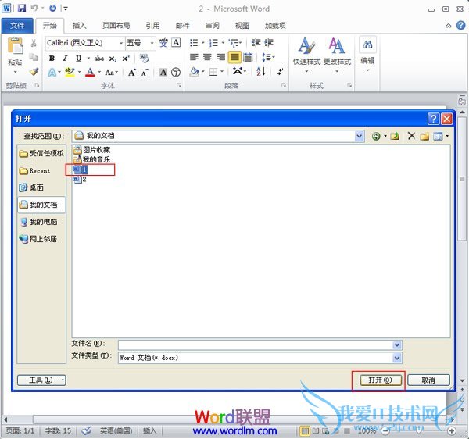Toggle Italic formatting

pos(65,59)
